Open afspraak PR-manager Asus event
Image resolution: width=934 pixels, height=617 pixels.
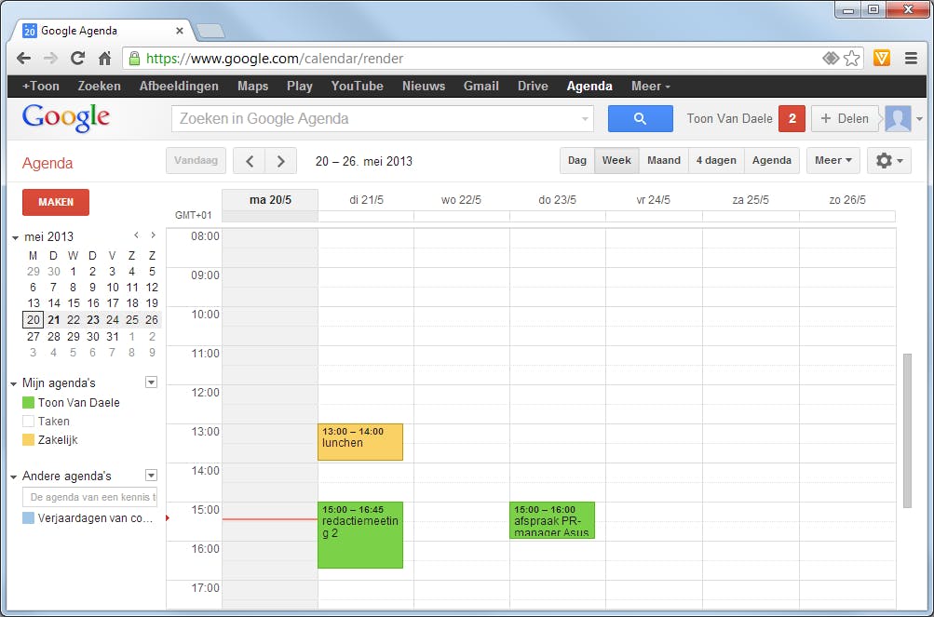tap(552, 520)
